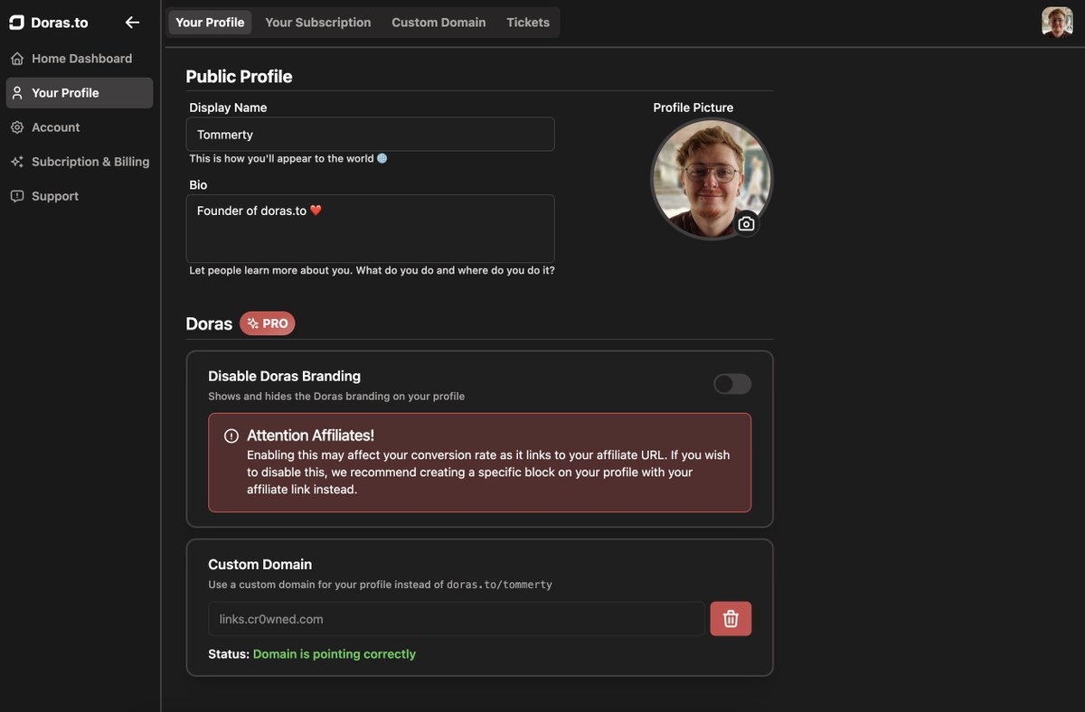1085x712 pixels.
Task: Go to Home Dashboard in sidebar
Action: 80,59
